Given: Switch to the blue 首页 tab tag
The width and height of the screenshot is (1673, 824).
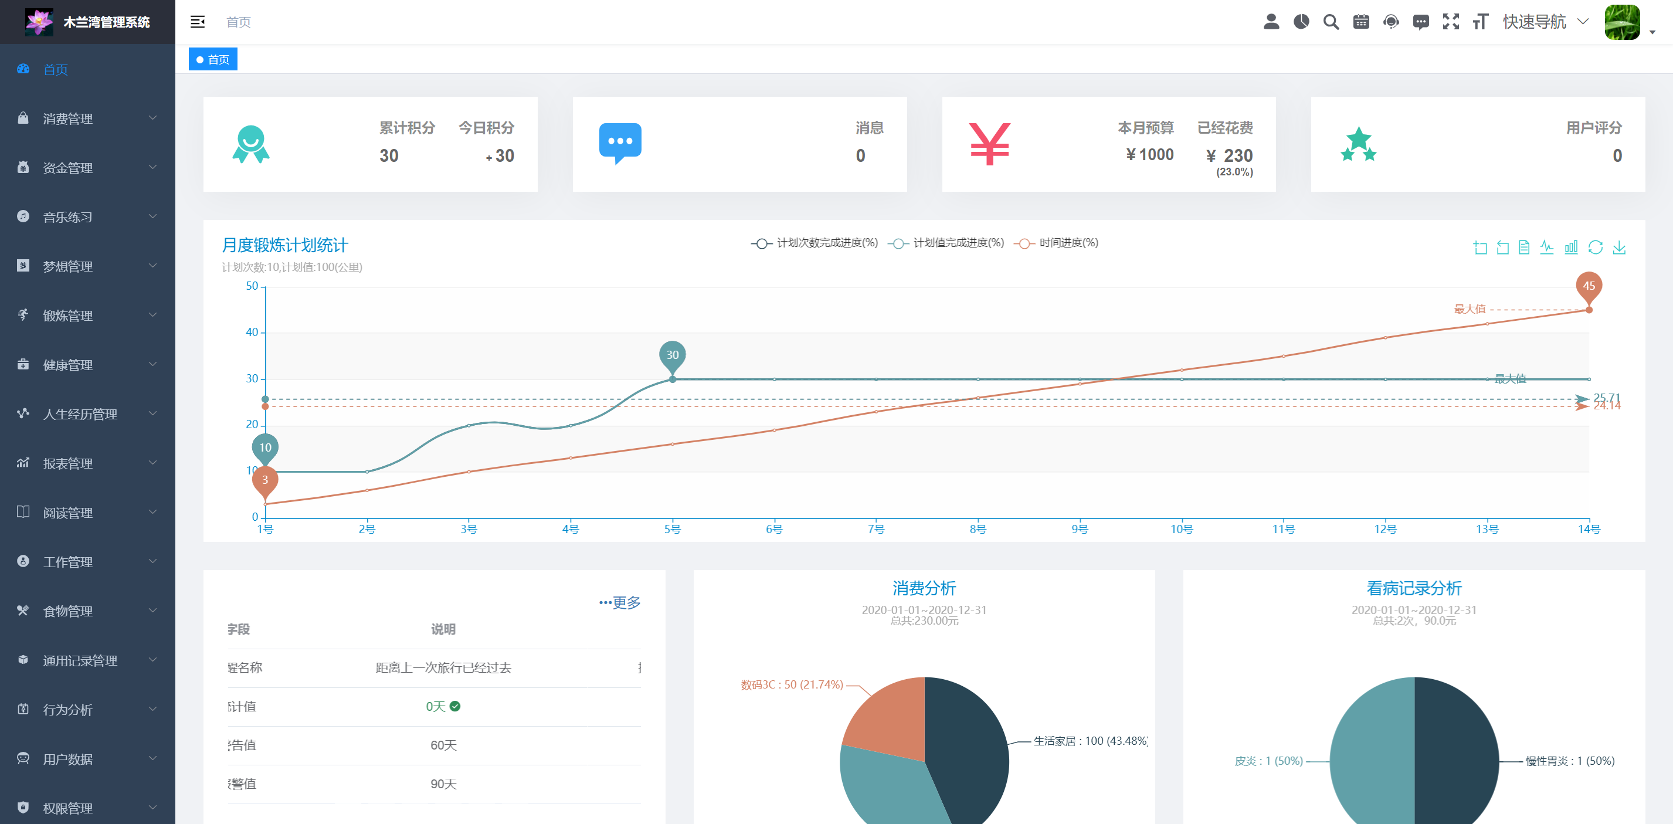Looking at the screenshot, I should point(213,59).
